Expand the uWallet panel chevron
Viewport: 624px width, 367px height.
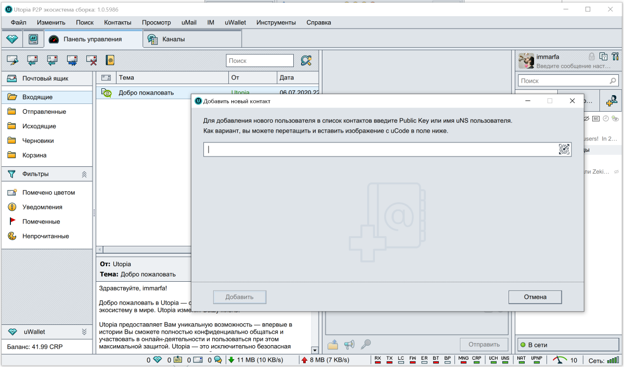84,332
